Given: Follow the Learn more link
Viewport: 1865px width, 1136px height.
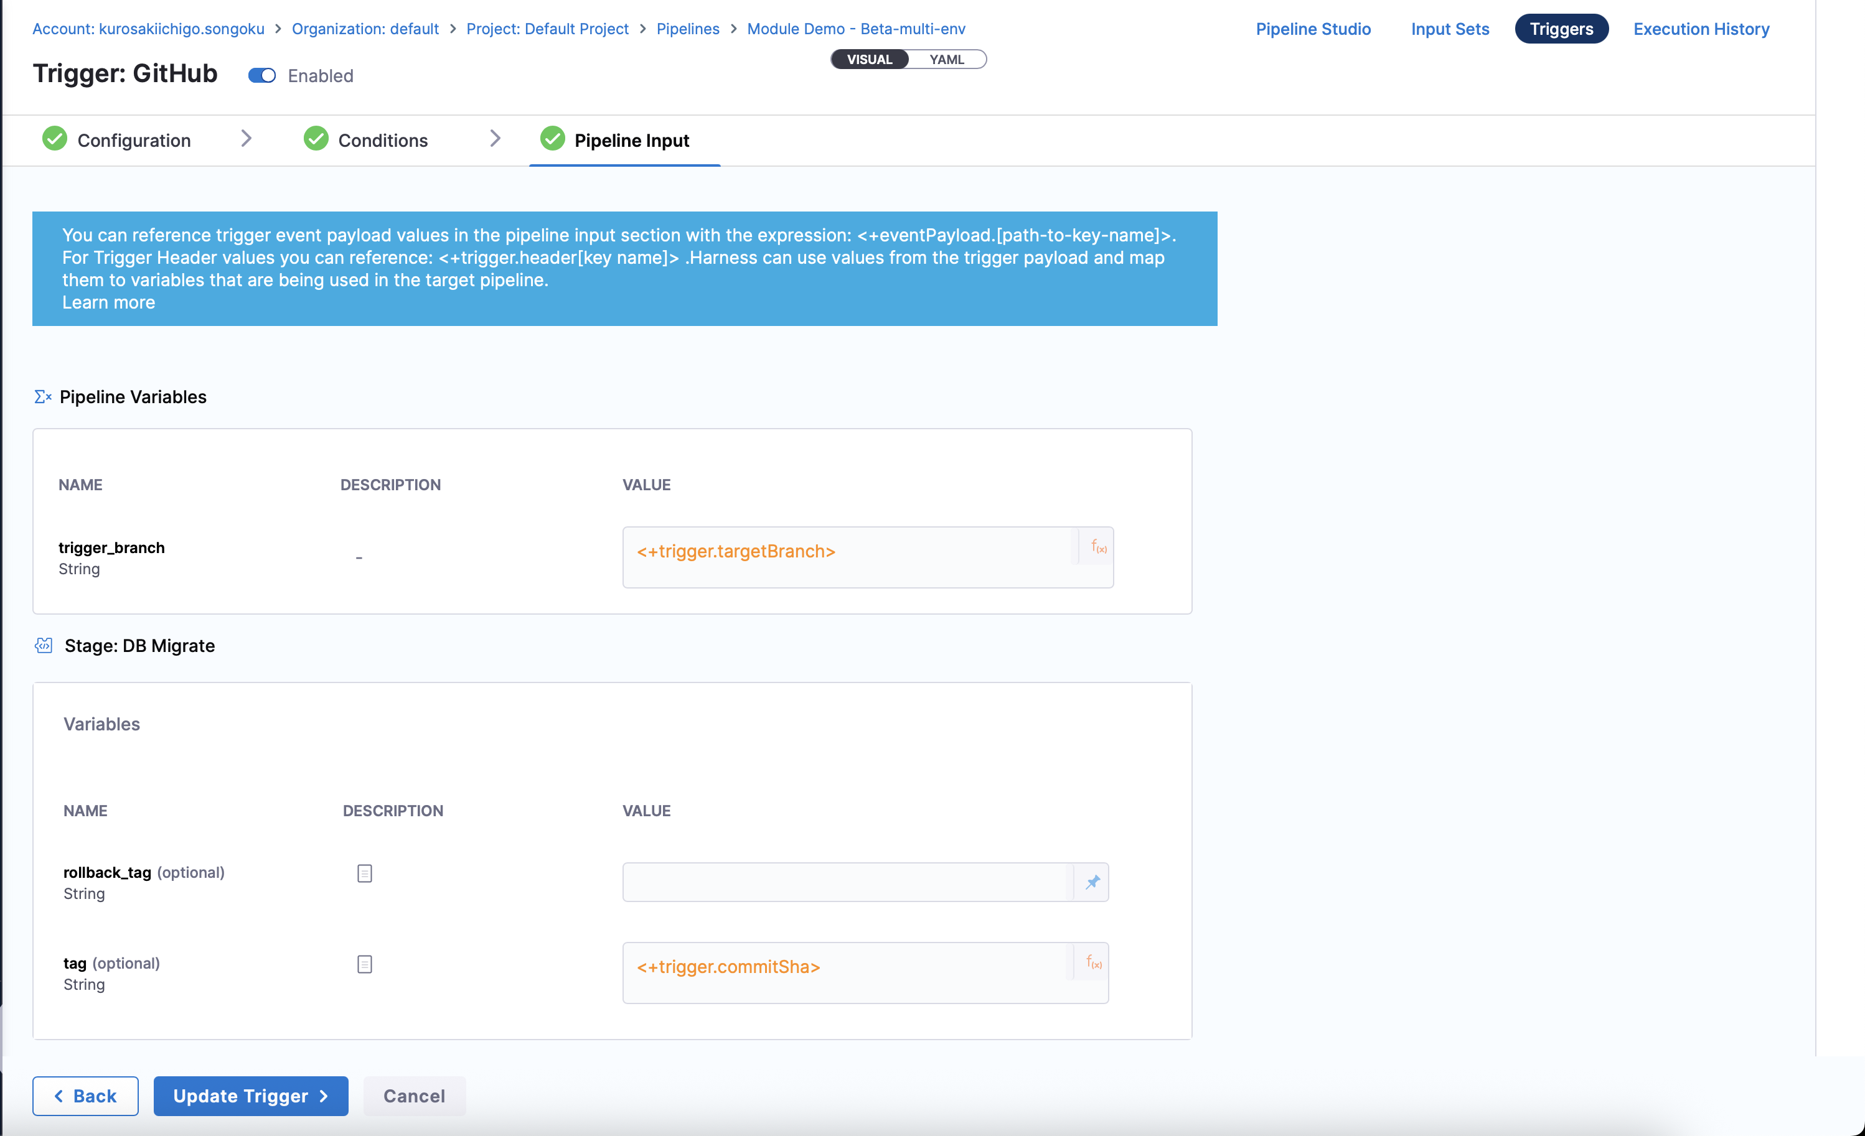Looking at the screenshot, I should [x=108, y=302].
